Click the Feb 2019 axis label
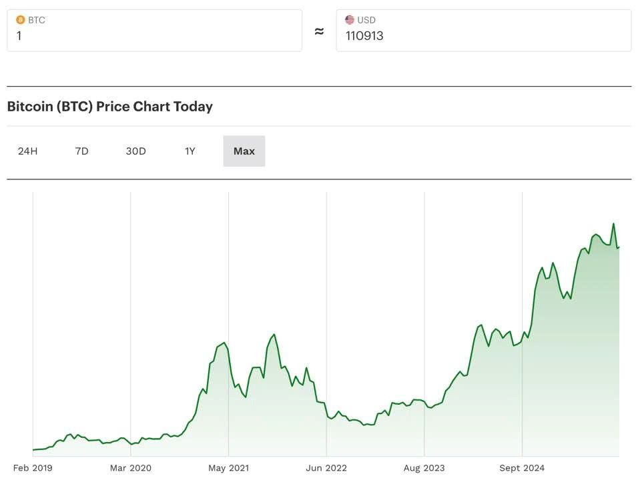 point(32,468)
